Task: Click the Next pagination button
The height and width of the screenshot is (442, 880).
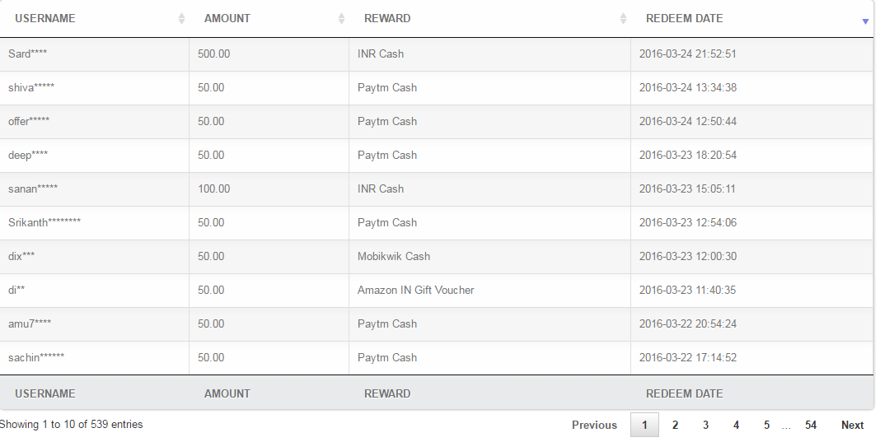Action: click(852, 426)
